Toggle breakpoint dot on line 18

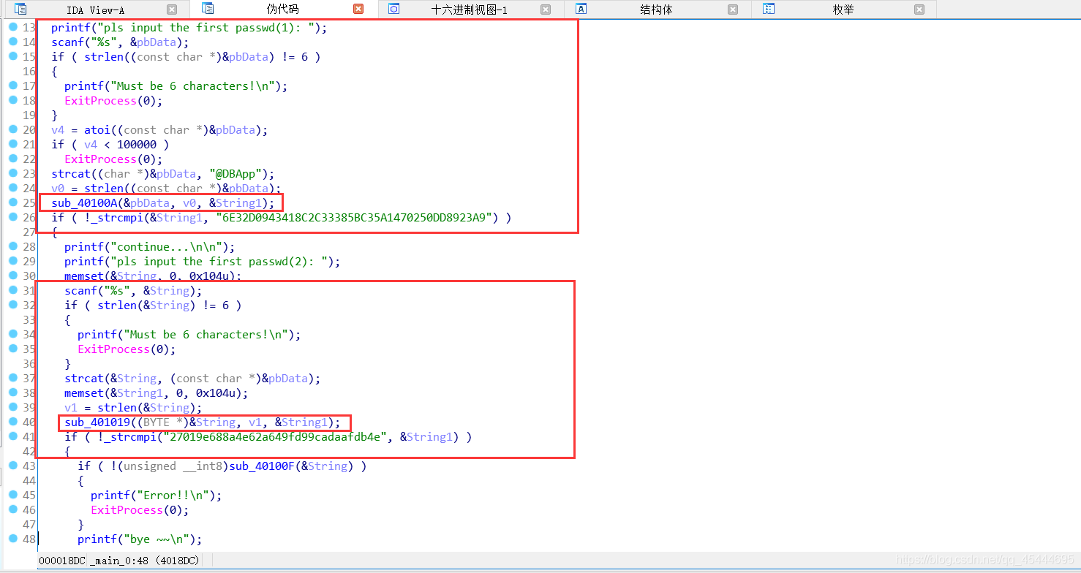12,100
